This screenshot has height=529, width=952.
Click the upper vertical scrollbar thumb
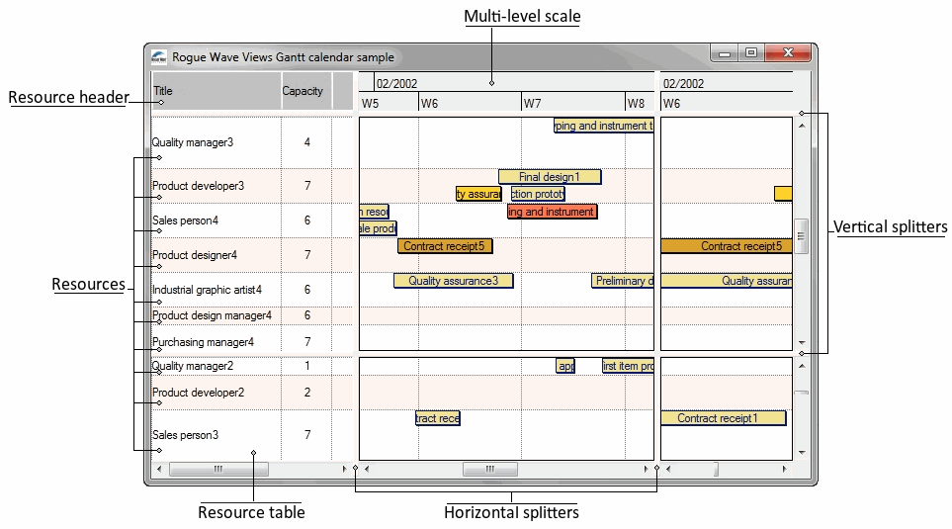(802, 235)
